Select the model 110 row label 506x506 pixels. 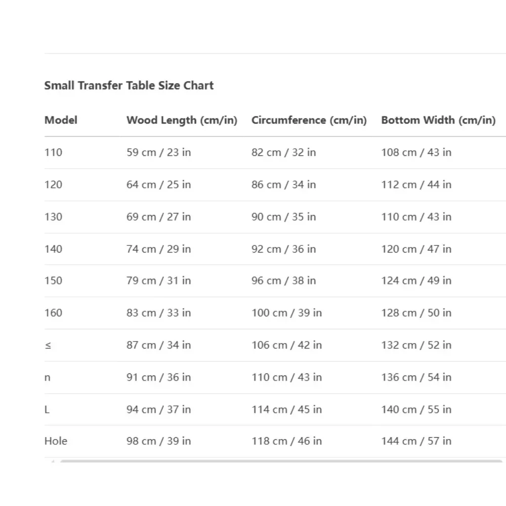coord(53,152)
